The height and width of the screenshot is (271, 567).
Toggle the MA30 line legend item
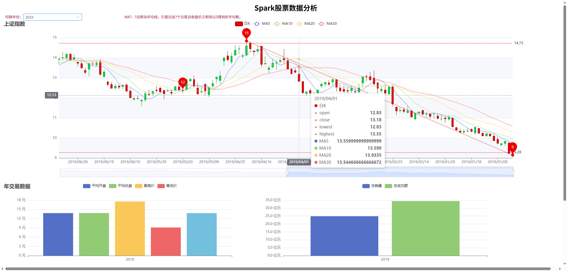(x=328, y=24)
